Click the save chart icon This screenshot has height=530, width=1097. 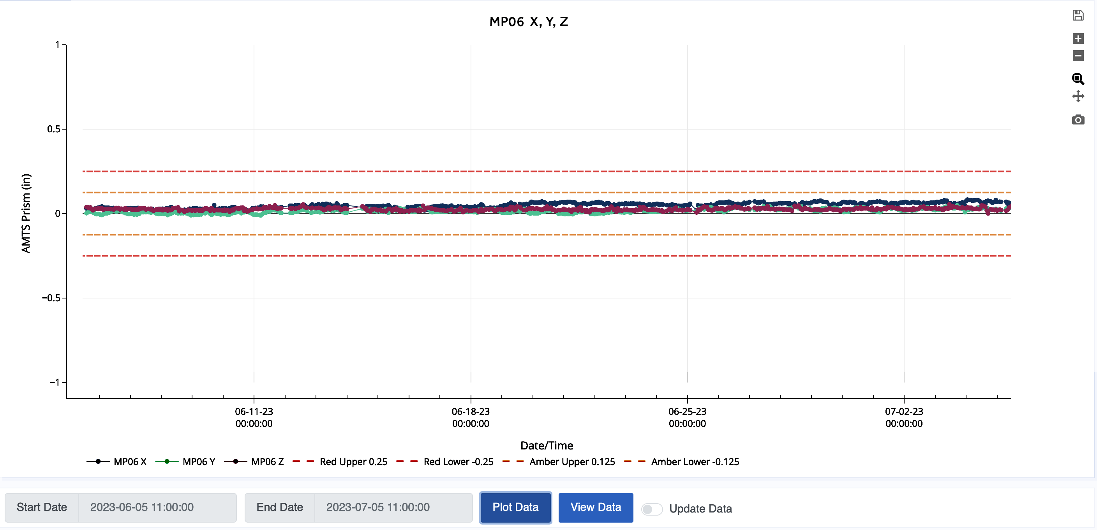coord(1078,16)
